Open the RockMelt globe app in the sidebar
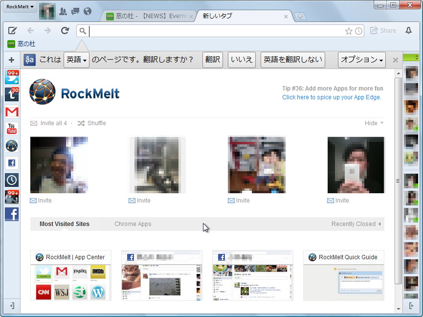 point(12,146)
